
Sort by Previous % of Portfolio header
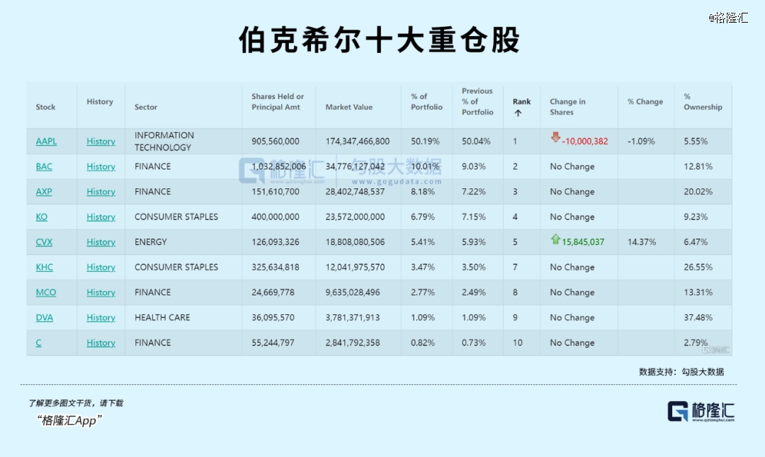[477, 101]
